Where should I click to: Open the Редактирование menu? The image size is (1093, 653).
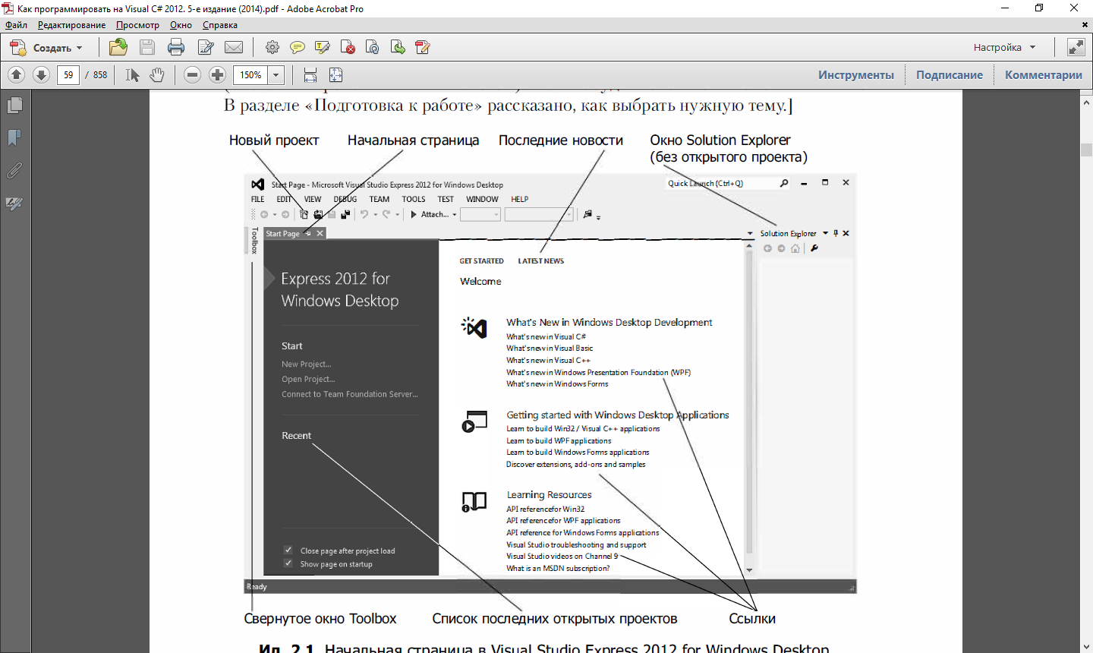point(72,25)
